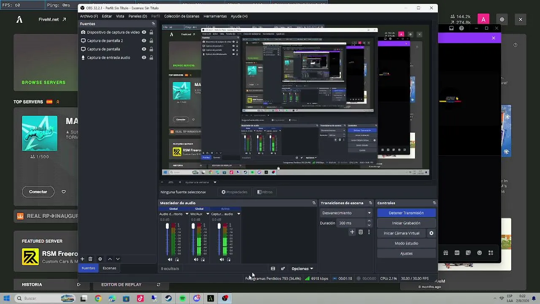Mute the Mic/Aux channel speaker
This screenshot has width=540, height=304.
pos(196,260)
